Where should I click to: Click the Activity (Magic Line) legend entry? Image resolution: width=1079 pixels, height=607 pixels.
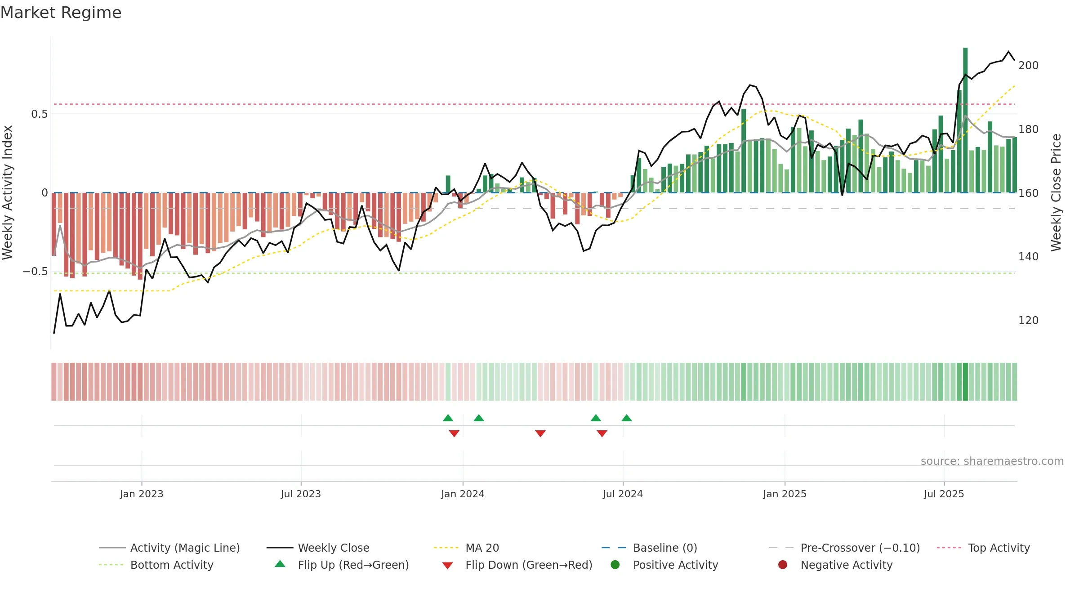pos(169,548)
